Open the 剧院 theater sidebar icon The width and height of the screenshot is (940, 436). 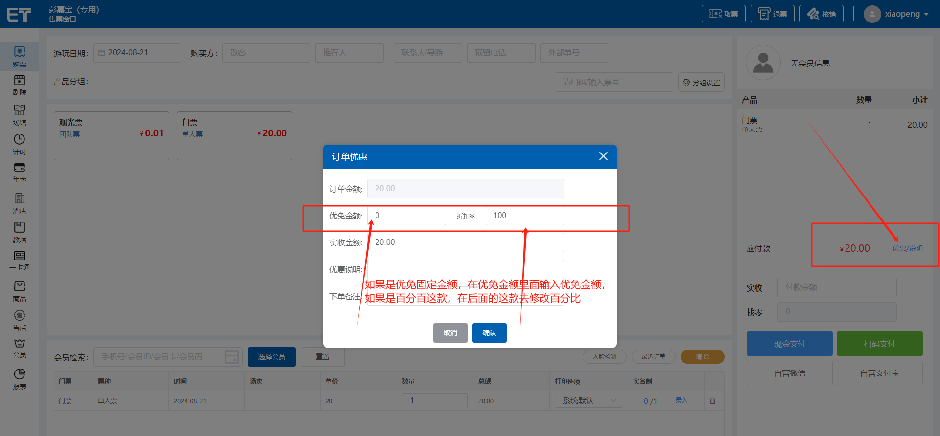(x=20, y=85)
